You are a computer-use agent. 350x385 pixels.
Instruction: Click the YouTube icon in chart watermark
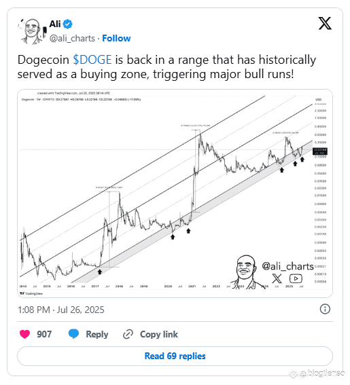tap(296, 278)
